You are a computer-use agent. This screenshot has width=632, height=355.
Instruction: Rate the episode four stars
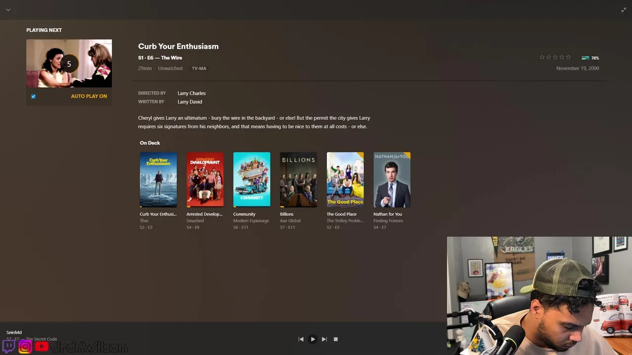pyautogui.click(x=561, y=57)
